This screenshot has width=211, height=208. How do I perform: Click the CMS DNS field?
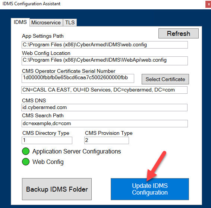pyautogui.click(x=104, y=108)
